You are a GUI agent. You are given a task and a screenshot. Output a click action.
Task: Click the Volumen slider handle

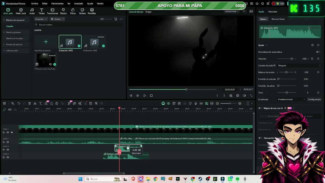tap(291, 59)
